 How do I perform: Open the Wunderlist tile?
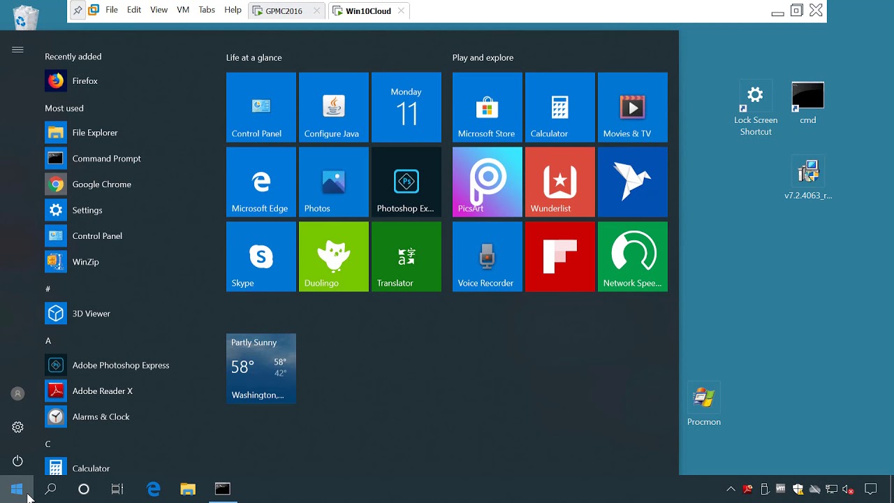(559, 182)
